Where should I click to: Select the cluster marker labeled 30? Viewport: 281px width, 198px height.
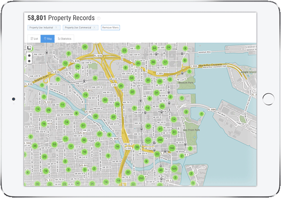[x=77, y=183]
